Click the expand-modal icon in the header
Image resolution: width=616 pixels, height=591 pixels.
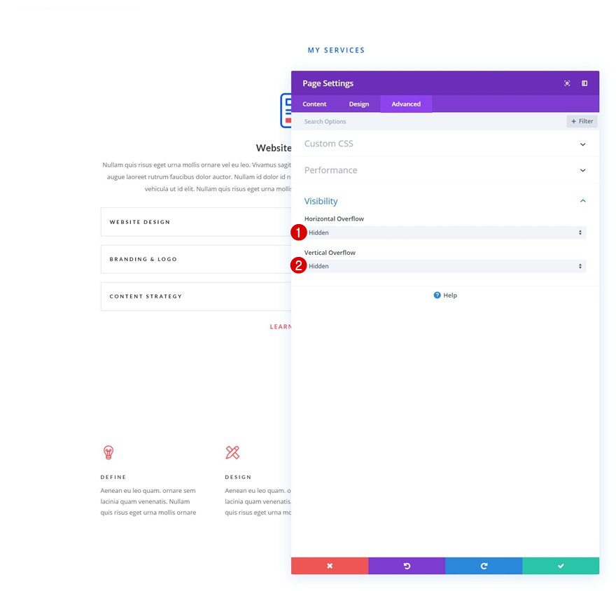click(567, 83)
